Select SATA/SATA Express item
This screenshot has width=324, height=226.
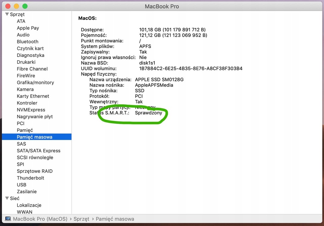click(x=39, y=150)
